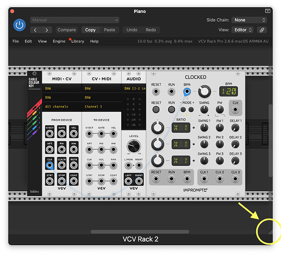
Task: Click the Copy button
Action: (90, 30)
